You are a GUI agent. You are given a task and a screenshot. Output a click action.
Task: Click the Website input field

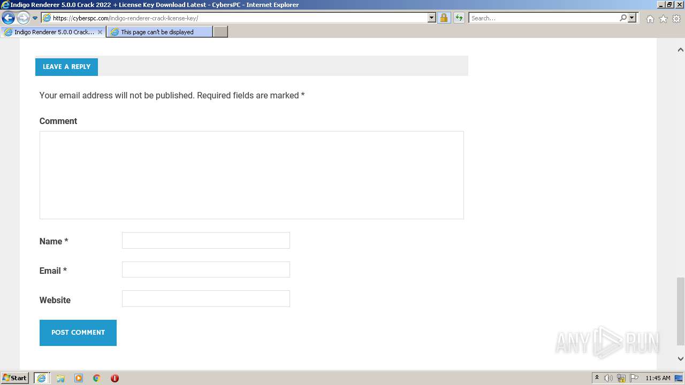[206, 298]
